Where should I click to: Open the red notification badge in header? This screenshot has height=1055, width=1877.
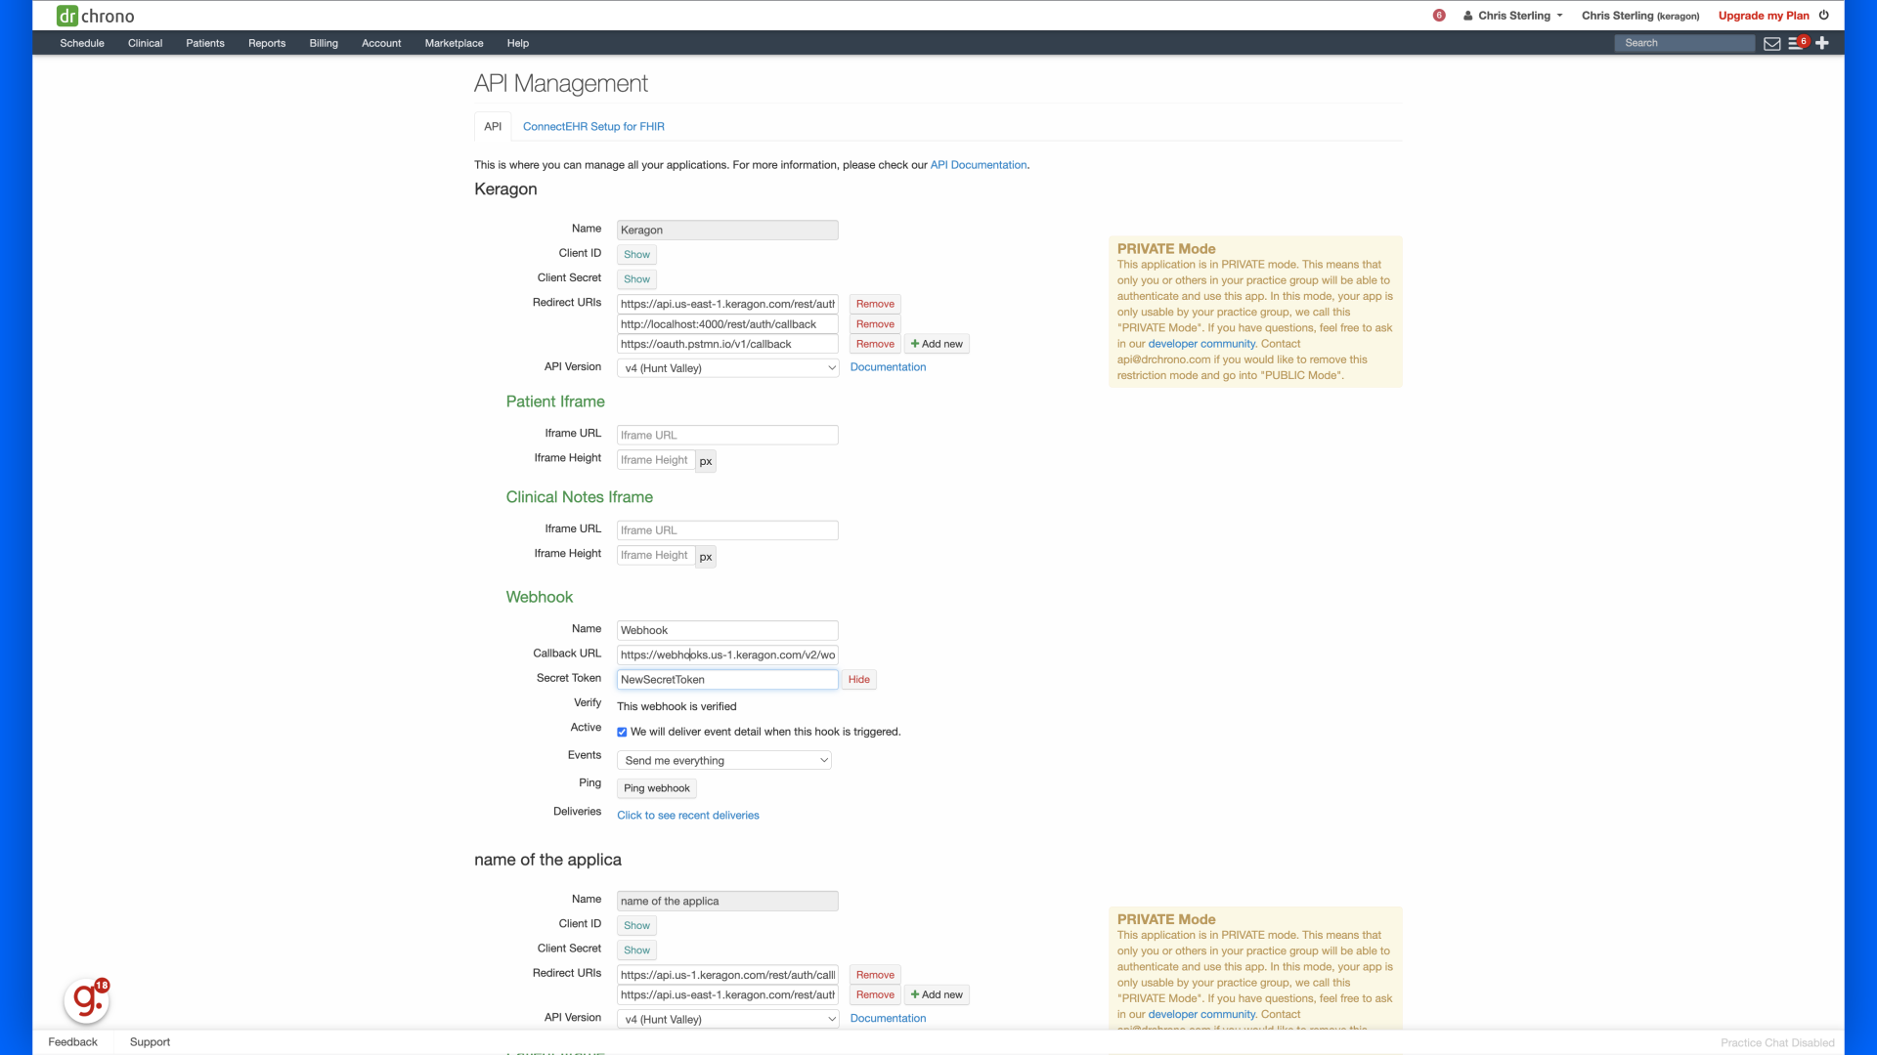[1439, 16]
